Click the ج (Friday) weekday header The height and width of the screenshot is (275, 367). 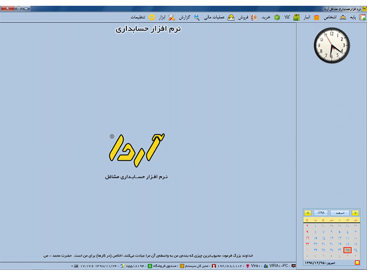[x=307, y=220]
